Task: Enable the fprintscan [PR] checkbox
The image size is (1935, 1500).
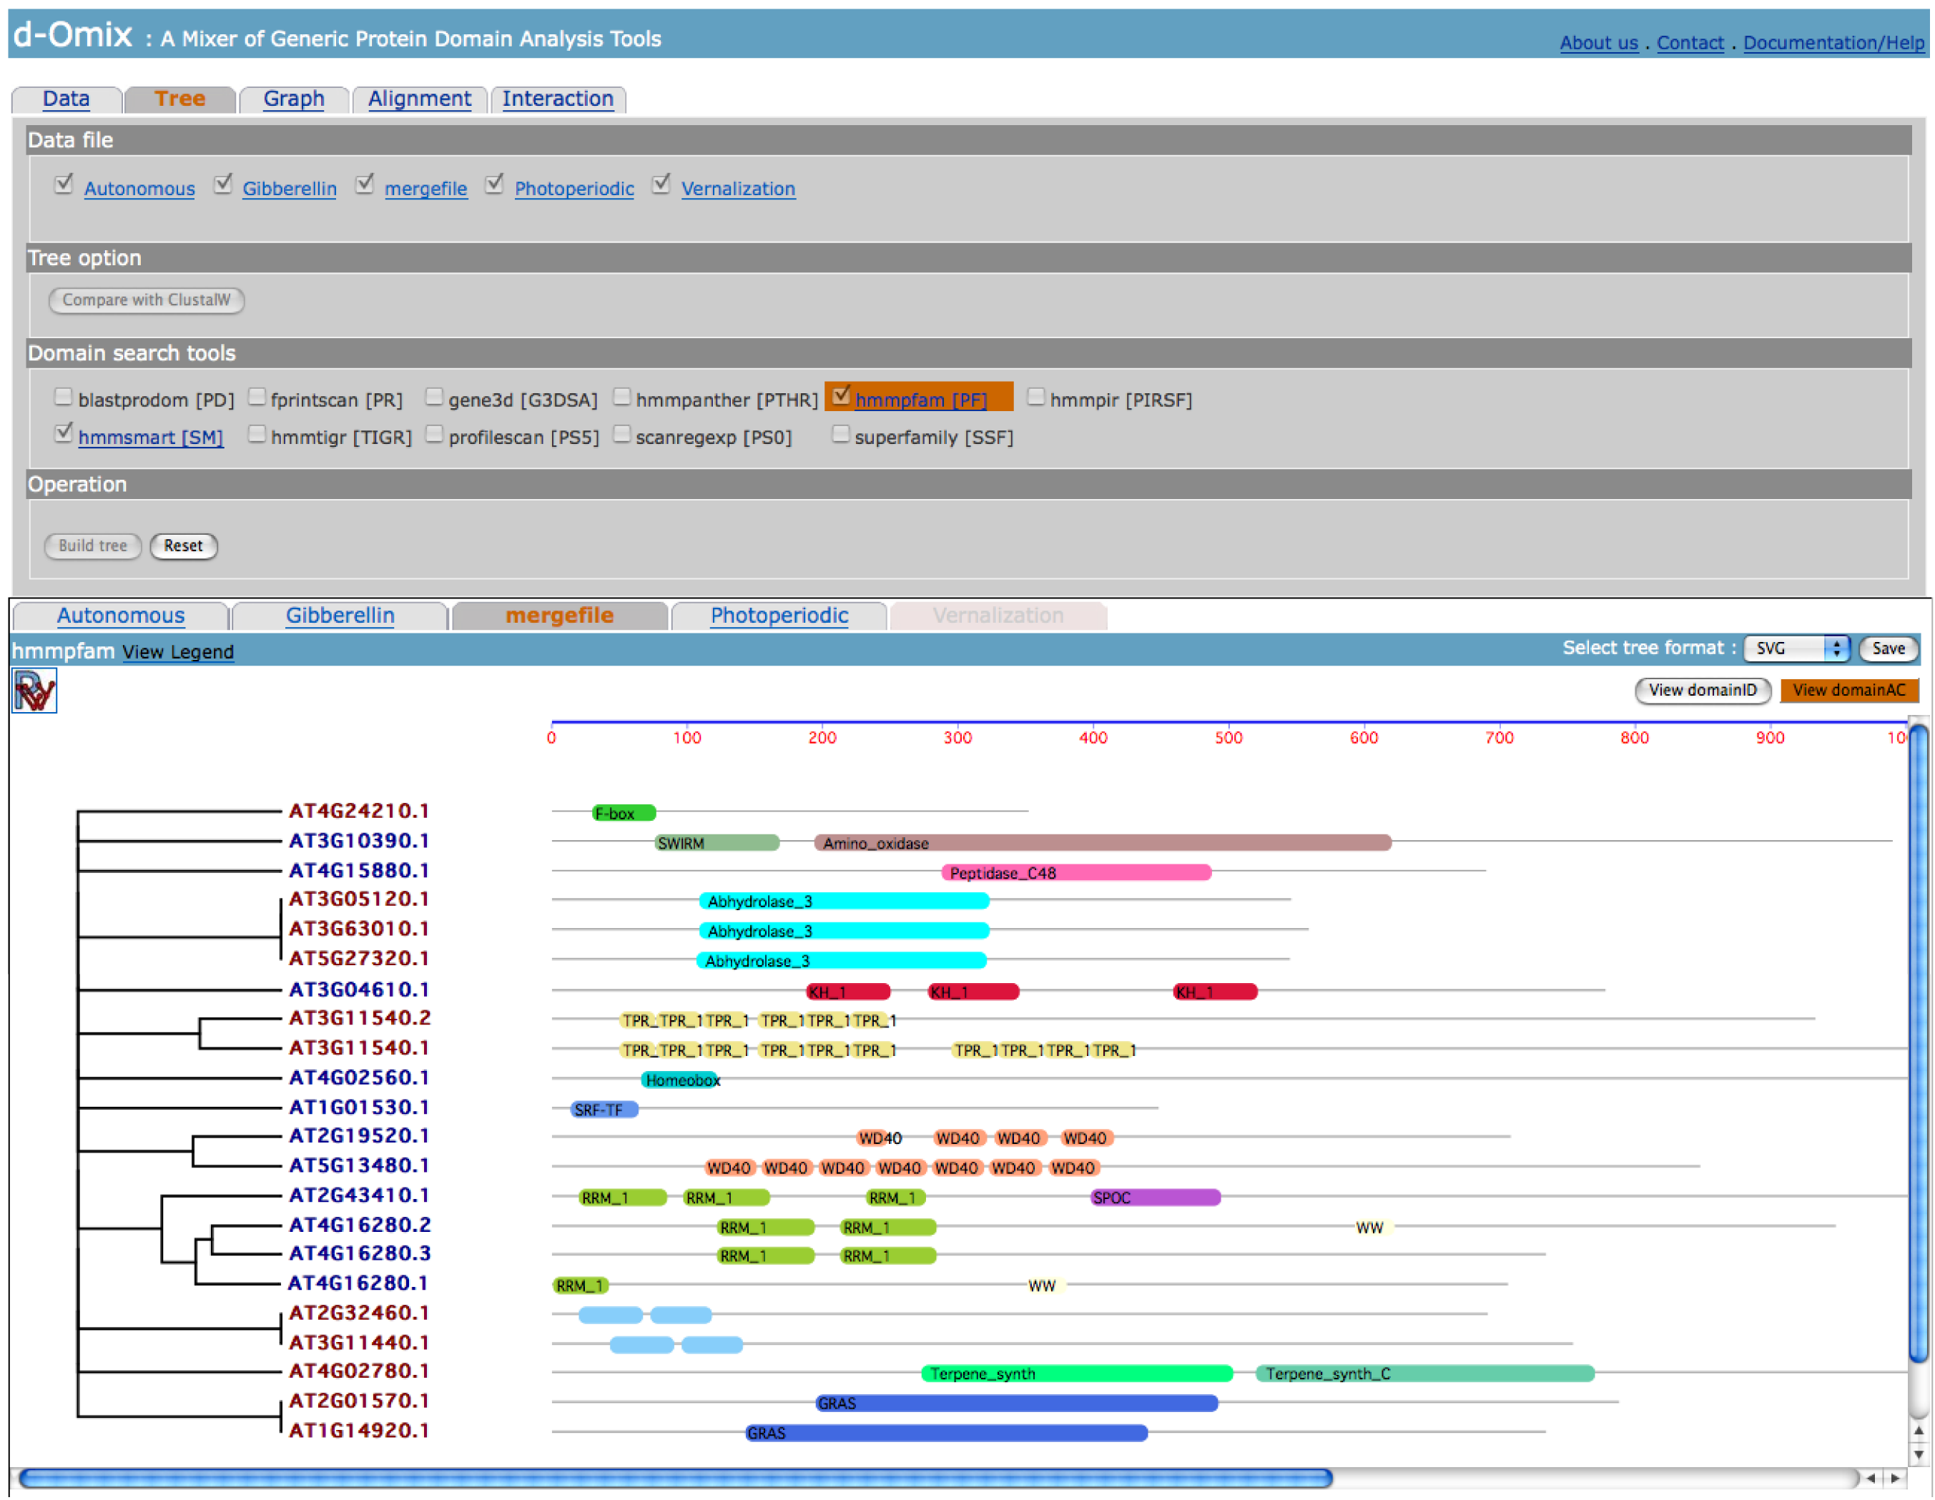Action: [x=257, y=396]
